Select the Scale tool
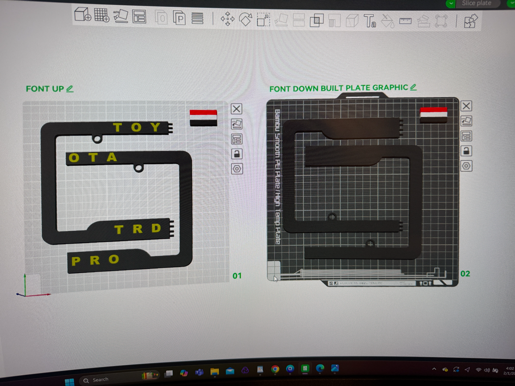515x386 pixels. pos(263,20)
